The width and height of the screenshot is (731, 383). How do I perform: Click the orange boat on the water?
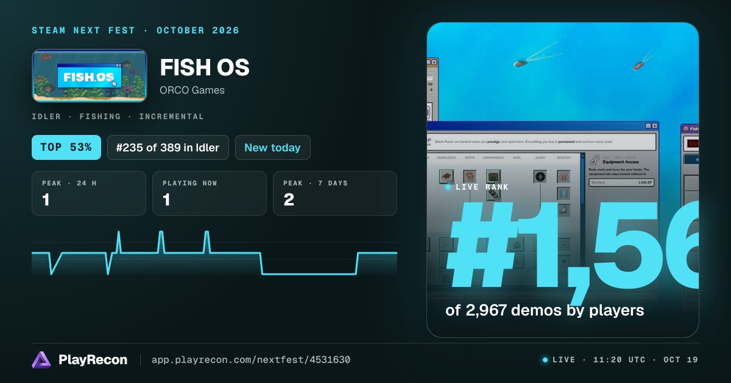[x=638, y=65]
